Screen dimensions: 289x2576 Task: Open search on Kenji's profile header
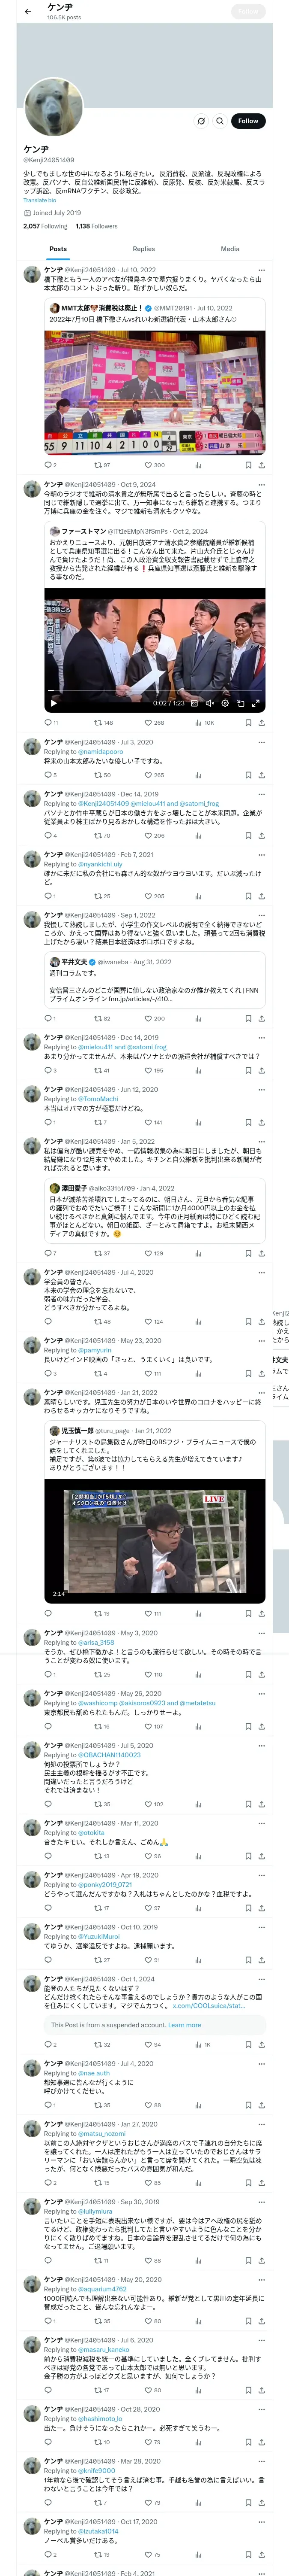[x=219, y=121]
